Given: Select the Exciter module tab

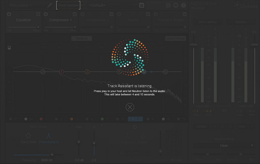Looking at the screenshot, I should tap(134, 20).
